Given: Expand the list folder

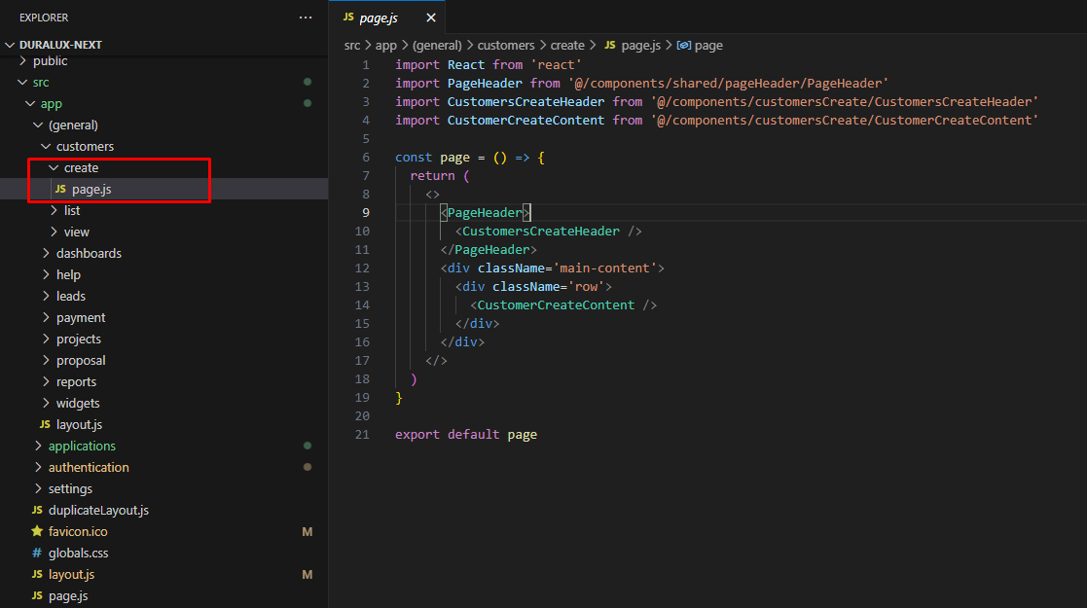Looking at the screenshot, I should pos(72,211).
